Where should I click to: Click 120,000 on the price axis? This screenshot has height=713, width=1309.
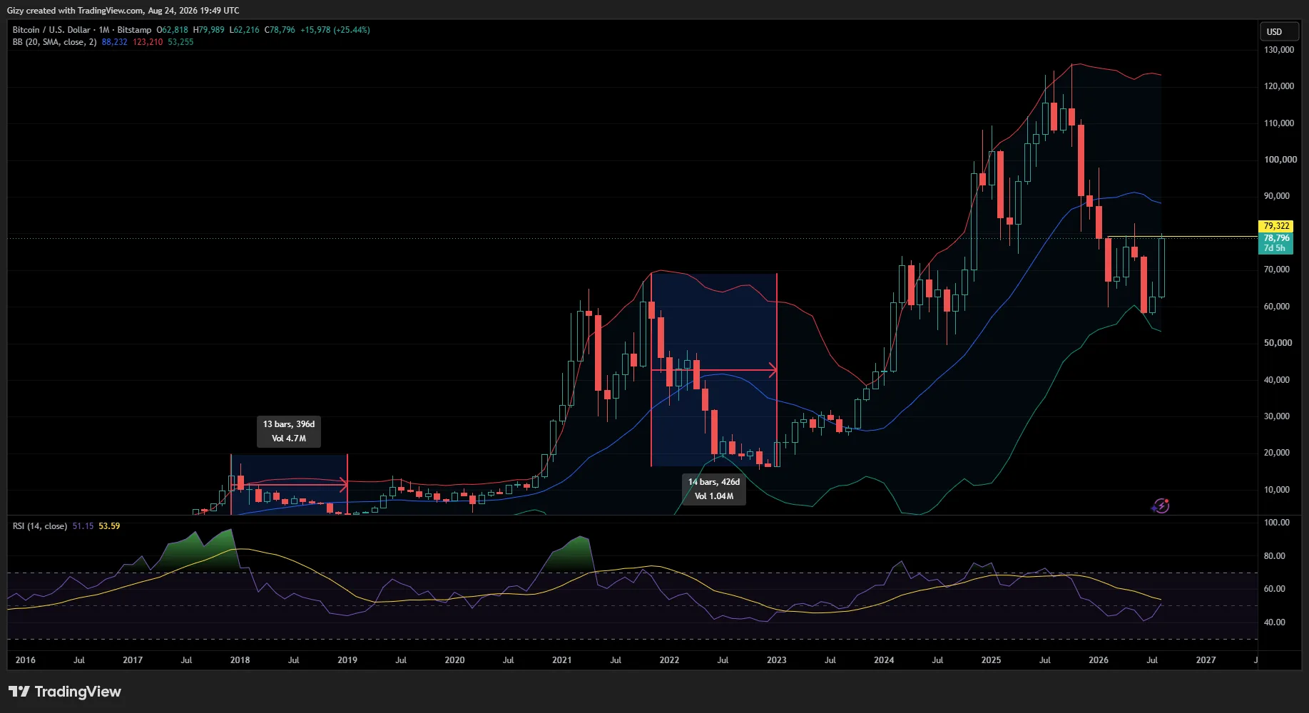pyautogui.click(x=1279, y=86)
